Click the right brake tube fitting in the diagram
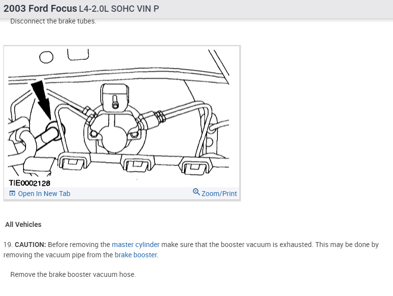 [158, 117]
